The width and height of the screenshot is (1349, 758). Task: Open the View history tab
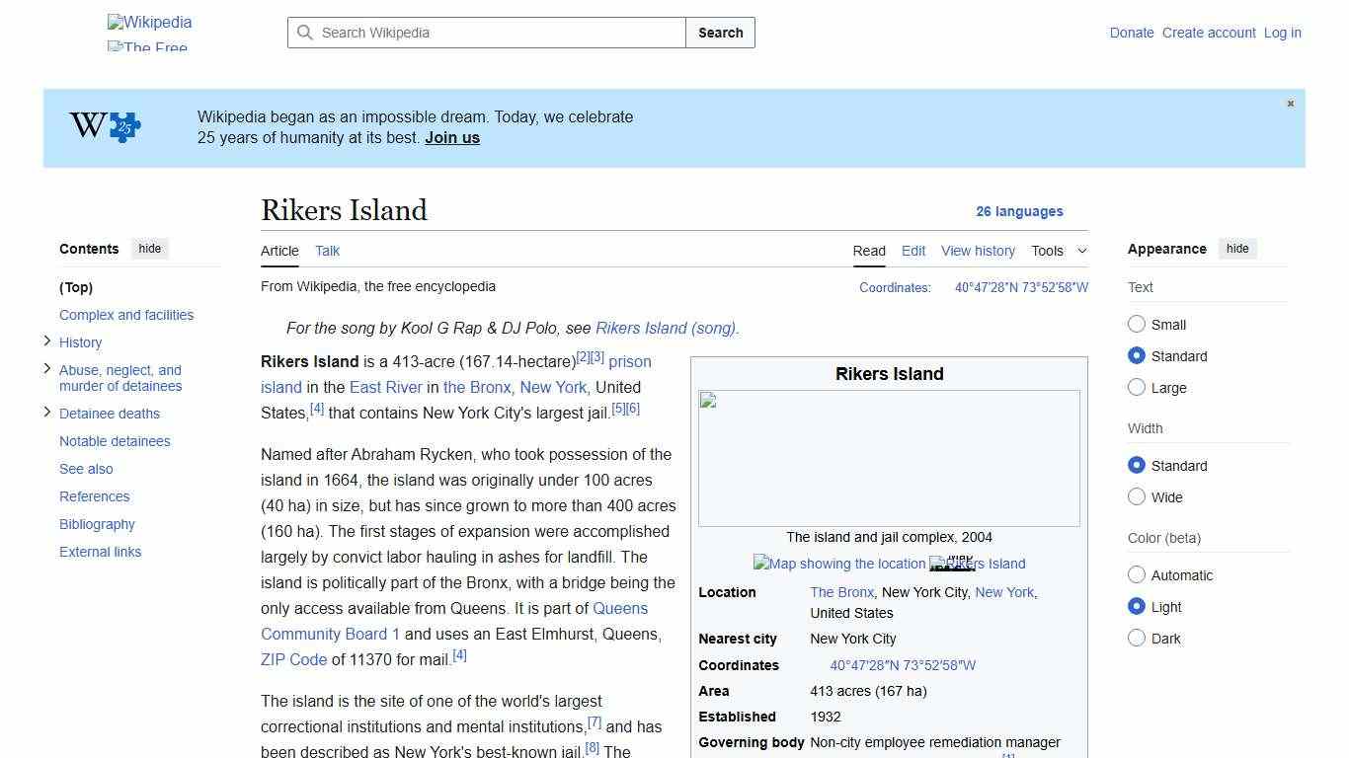point(978,251)
